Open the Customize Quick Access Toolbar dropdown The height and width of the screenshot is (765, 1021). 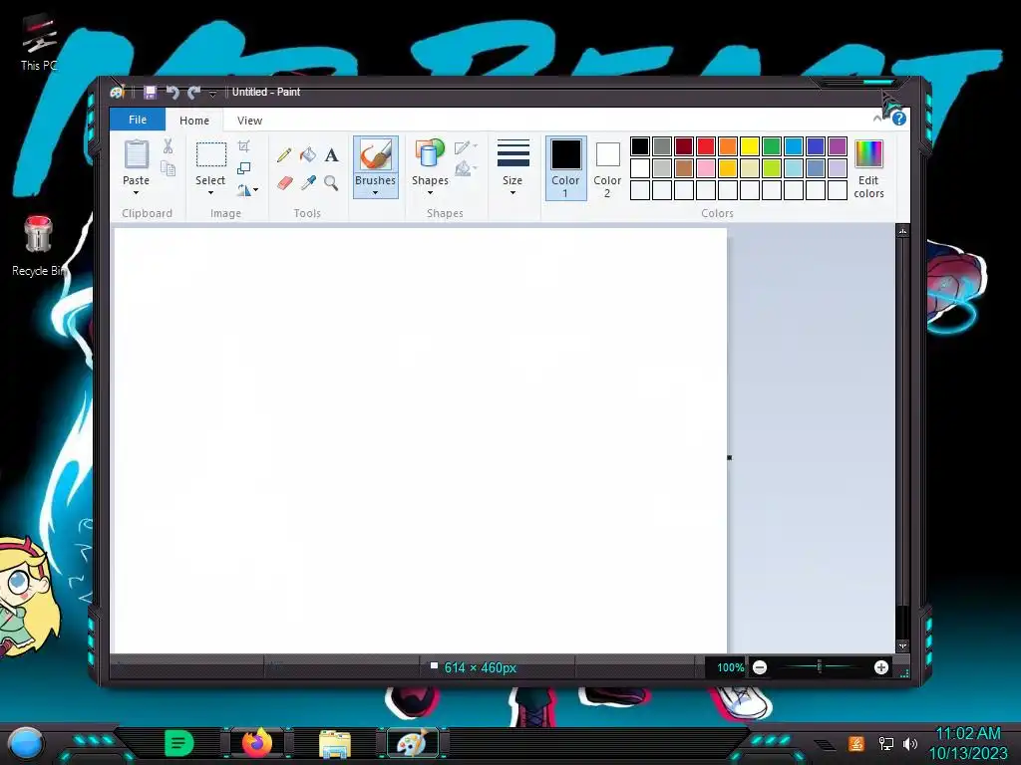(x=212, y=94)
